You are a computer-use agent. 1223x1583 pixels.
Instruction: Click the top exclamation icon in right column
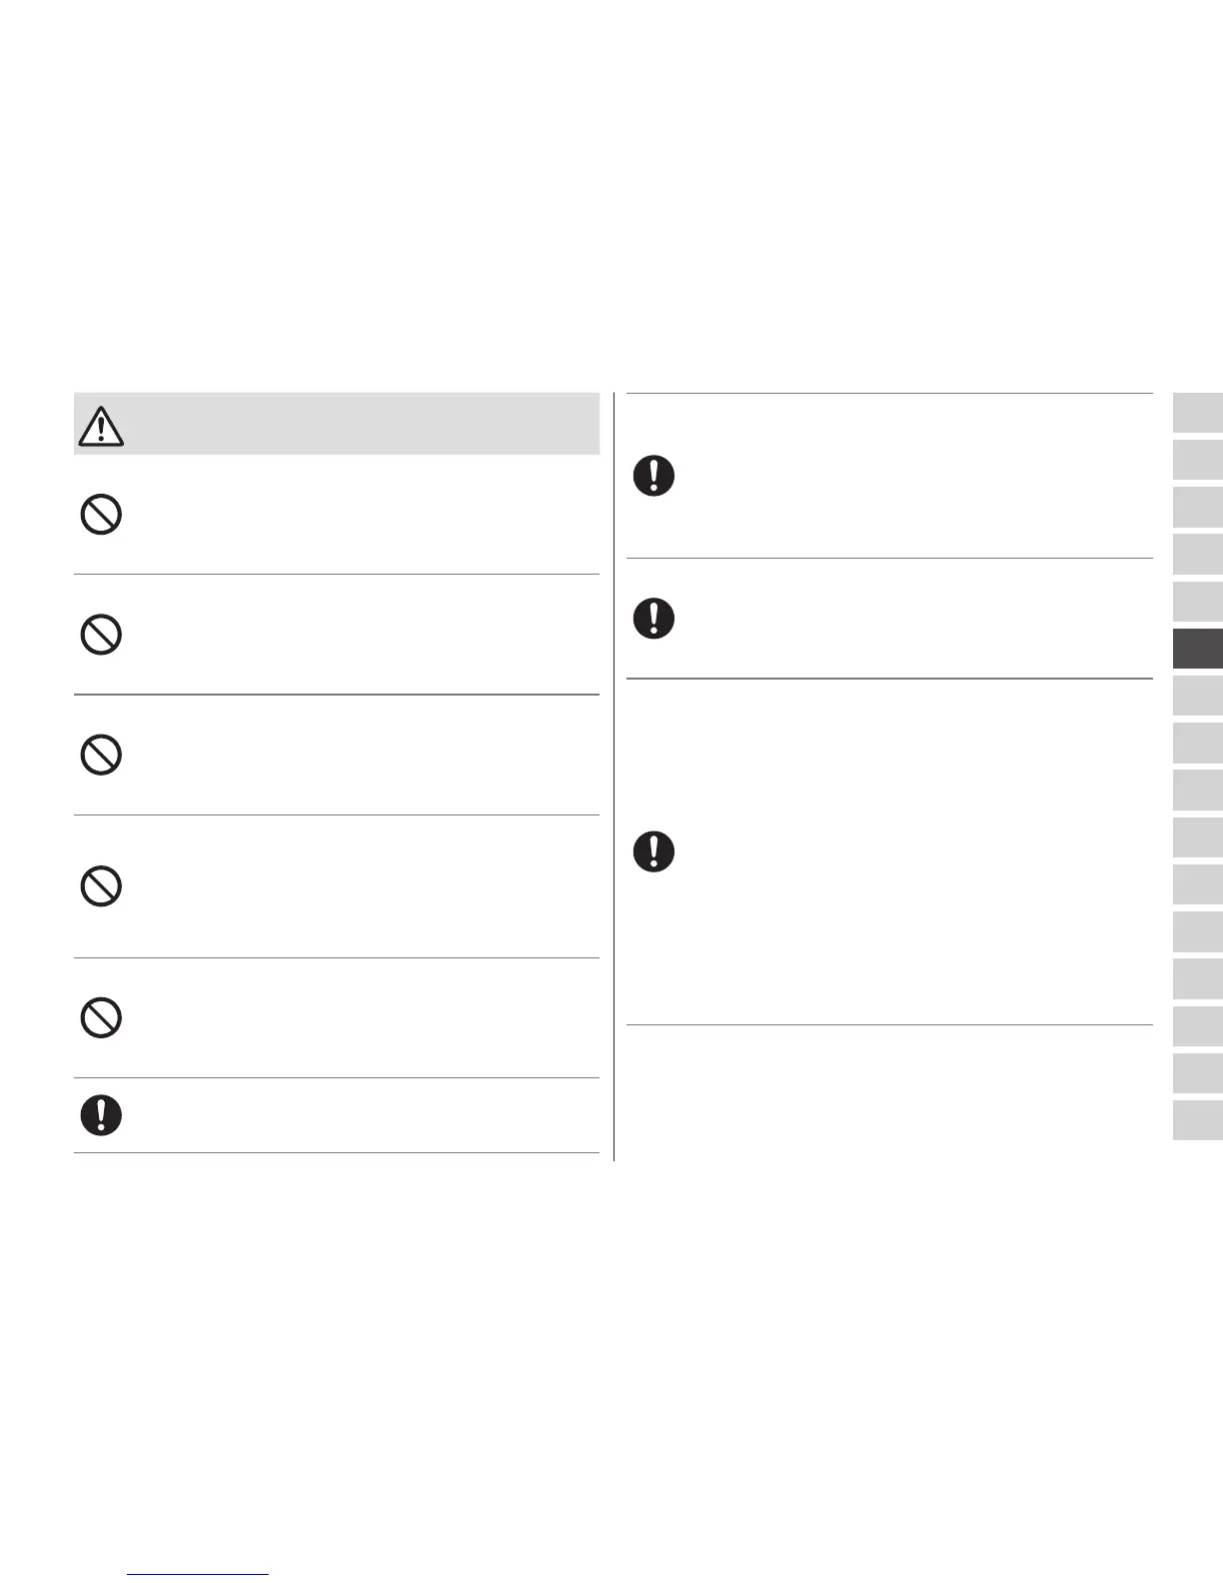pos(653,476)
